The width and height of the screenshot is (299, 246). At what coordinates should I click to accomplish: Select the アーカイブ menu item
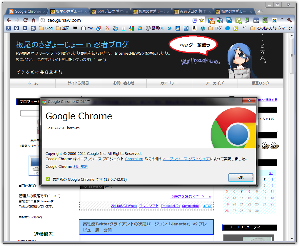click(x=215, y=83)
